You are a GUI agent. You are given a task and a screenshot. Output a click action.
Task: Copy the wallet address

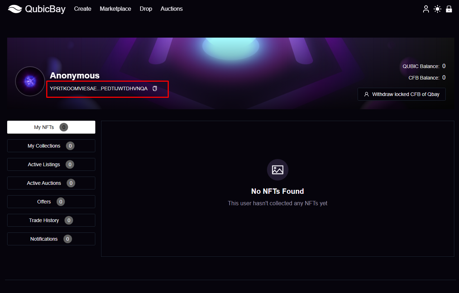pyautogui.click(x=155, y=88)
